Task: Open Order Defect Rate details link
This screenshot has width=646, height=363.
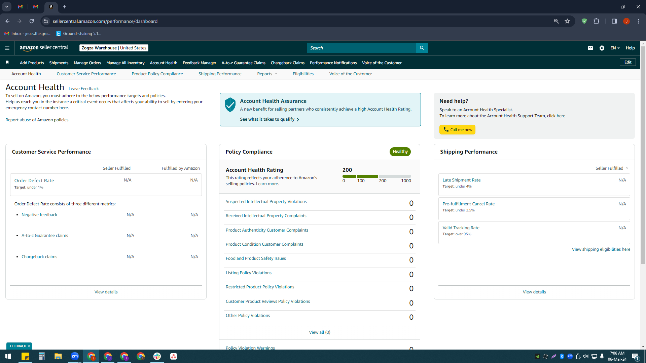Action: point(34,180)
